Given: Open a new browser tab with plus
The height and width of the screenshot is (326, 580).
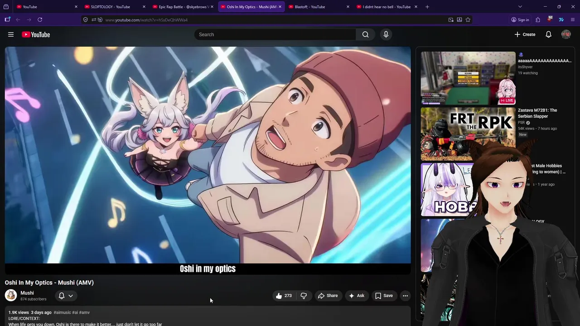Looking at the screenshot, I should 427,7.
